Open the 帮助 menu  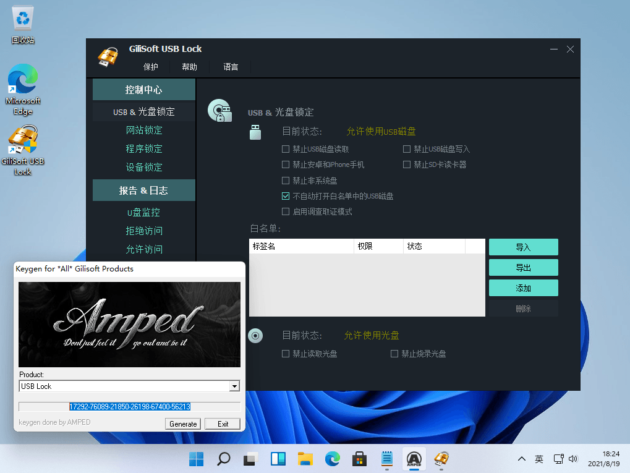coord(190,67)
